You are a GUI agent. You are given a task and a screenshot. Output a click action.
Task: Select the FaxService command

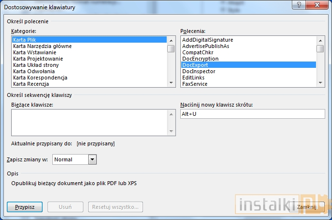pyautogui.click(x=195, y=84)
